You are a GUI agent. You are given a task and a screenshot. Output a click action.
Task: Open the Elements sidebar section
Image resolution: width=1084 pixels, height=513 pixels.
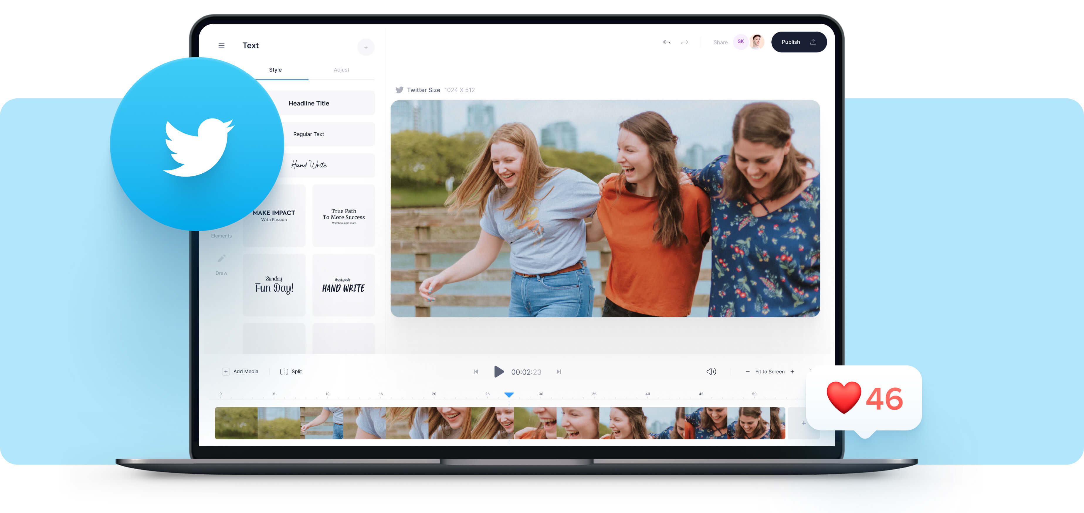pos(221,236)
